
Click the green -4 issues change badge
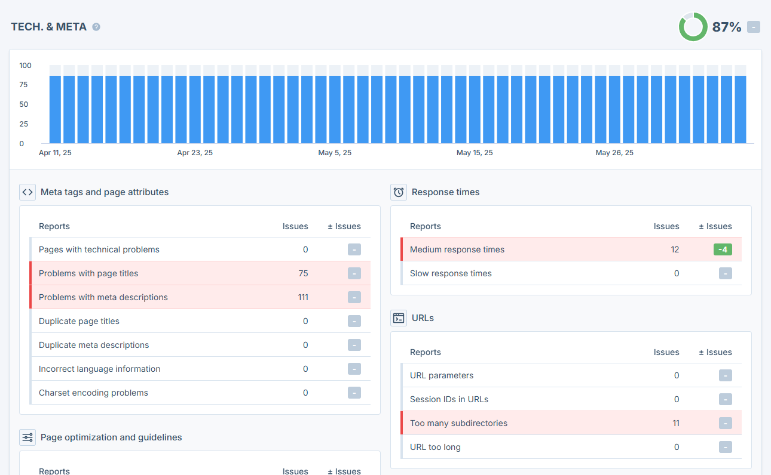tap(723, 249)
